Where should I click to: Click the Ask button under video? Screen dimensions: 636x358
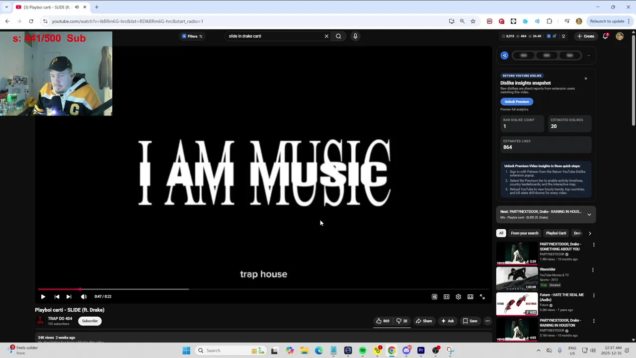(447, 321)
